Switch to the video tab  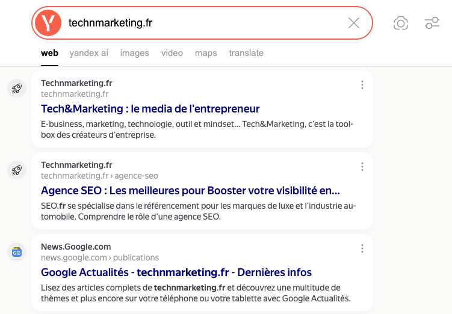coord(172,53)
